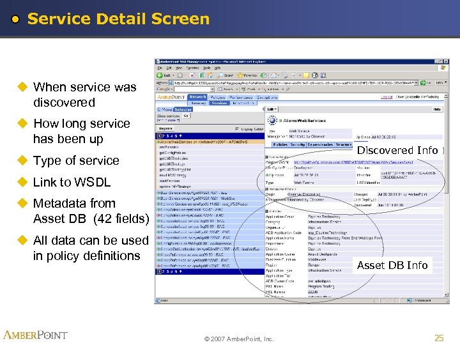Click the Stop page loading icon

(192, 75)
